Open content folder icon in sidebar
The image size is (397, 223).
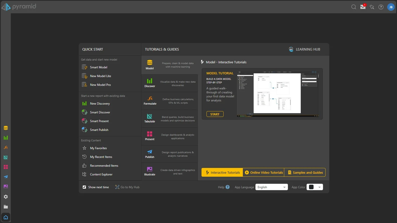point(6,207)
